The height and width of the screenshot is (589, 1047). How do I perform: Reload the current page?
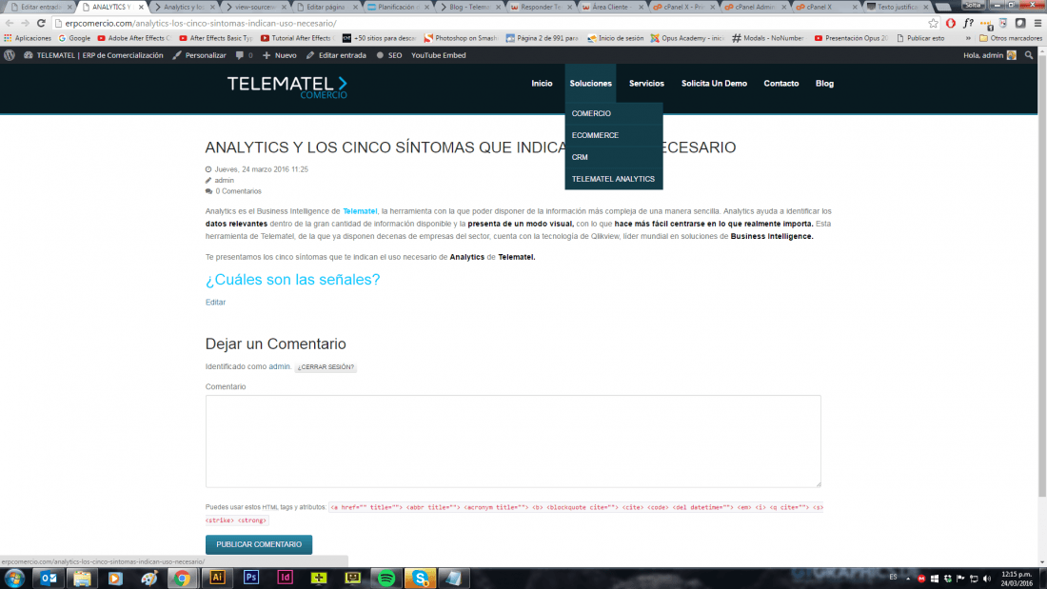pos(41,23)
